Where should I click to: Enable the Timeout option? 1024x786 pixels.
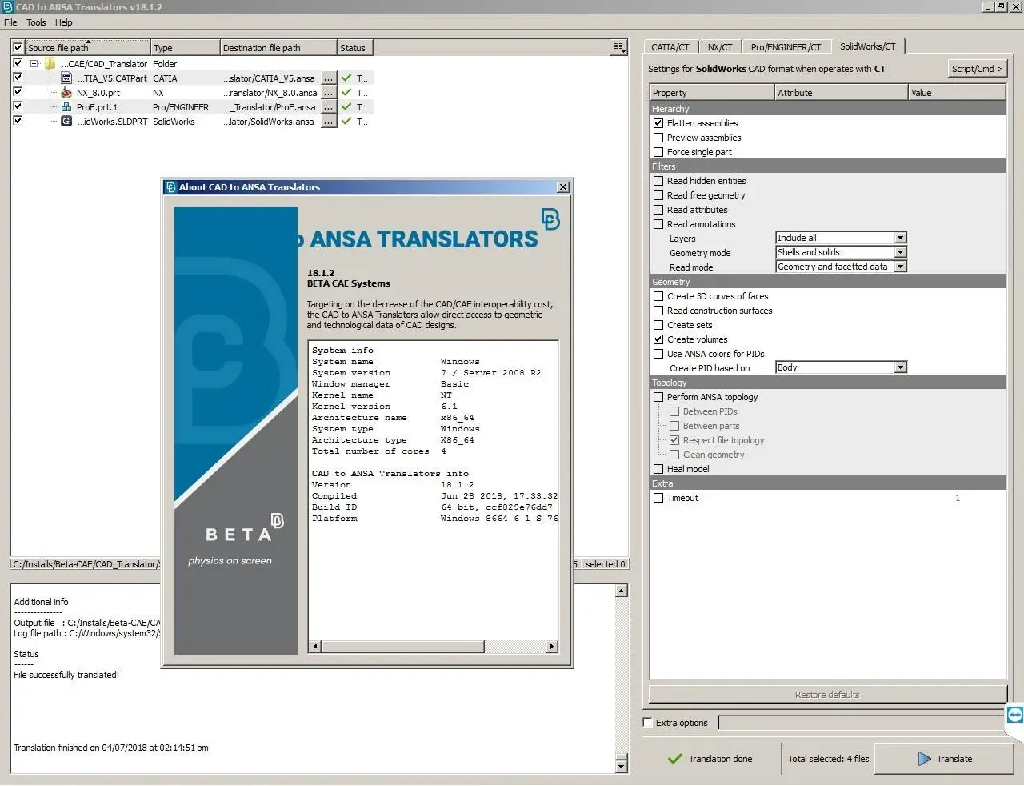pyautogui.click(x=658, y=498)
